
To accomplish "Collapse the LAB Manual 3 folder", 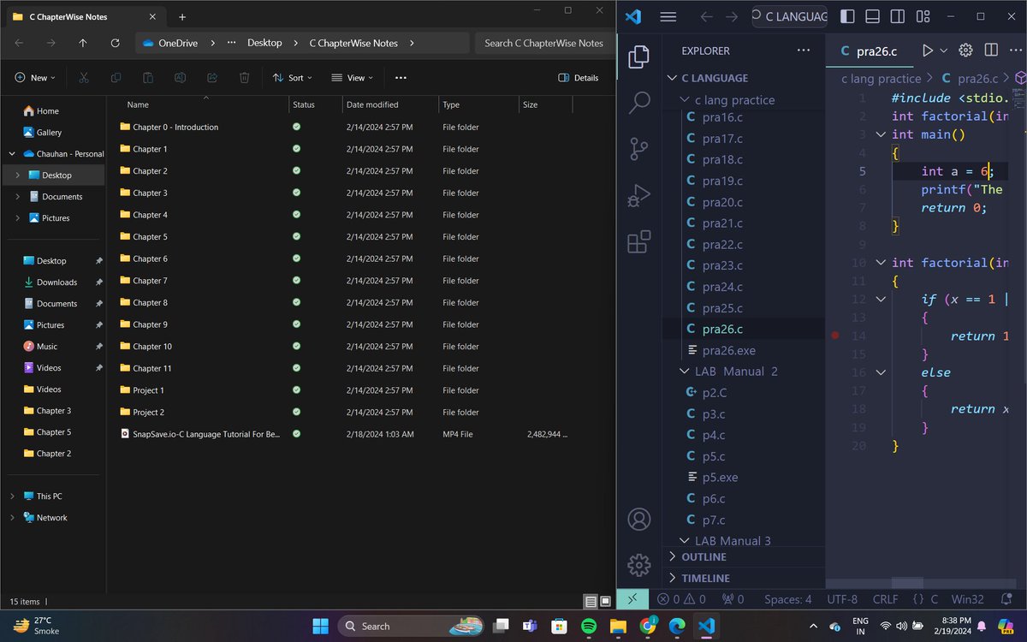I will pyautogui.click(x=685, y=541).
